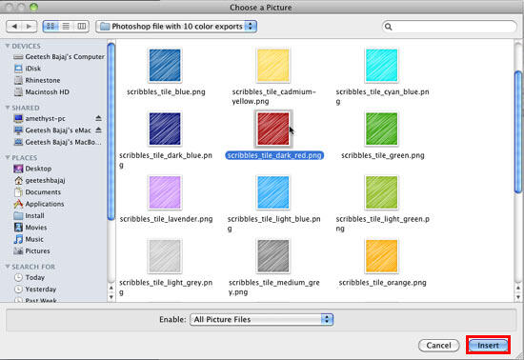Viewport: 524px width, 360px height.
Task: Cancel the Choose a Picture dialog
Action: click(x=438, y=346)
